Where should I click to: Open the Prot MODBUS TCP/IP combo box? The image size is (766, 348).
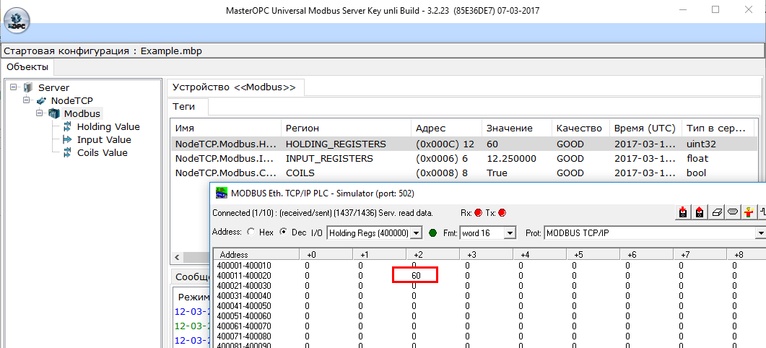760,233
